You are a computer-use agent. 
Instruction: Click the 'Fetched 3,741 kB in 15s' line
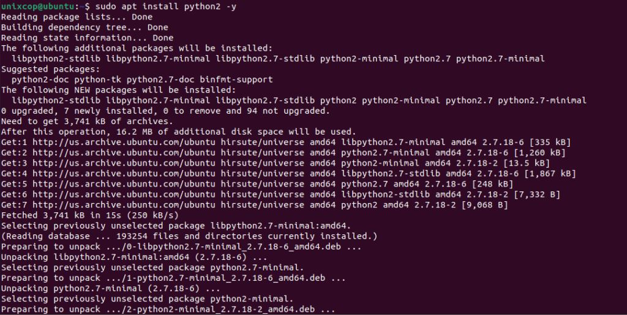click(90, 215)
